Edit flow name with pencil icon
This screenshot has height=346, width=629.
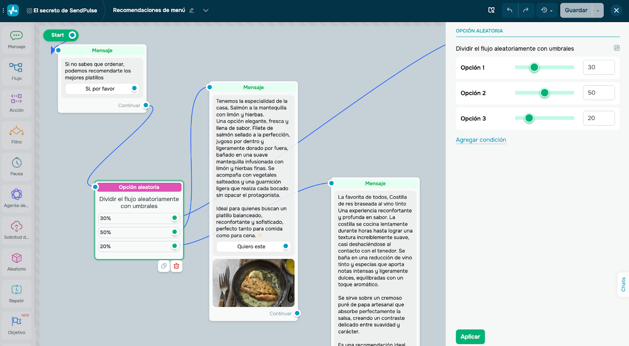[192, 10]
